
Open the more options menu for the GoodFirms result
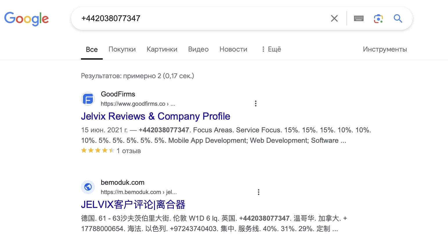point(256,103)
